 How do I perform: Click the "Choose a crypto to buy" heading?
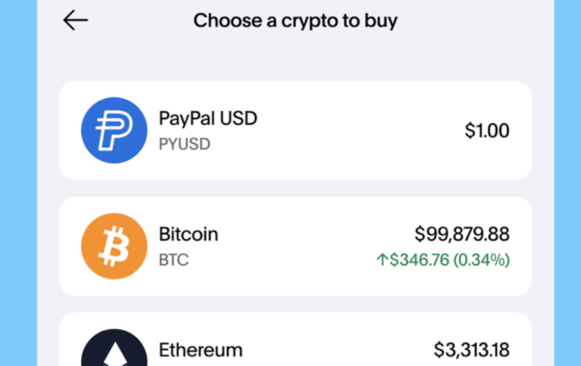(x=295, y=20)
